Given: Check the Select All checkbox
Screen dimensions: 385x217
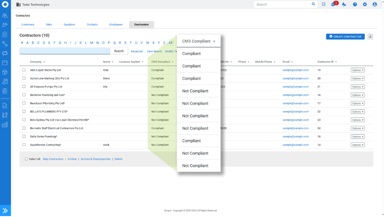Looking at the screenshot, I should click(26, 159).
